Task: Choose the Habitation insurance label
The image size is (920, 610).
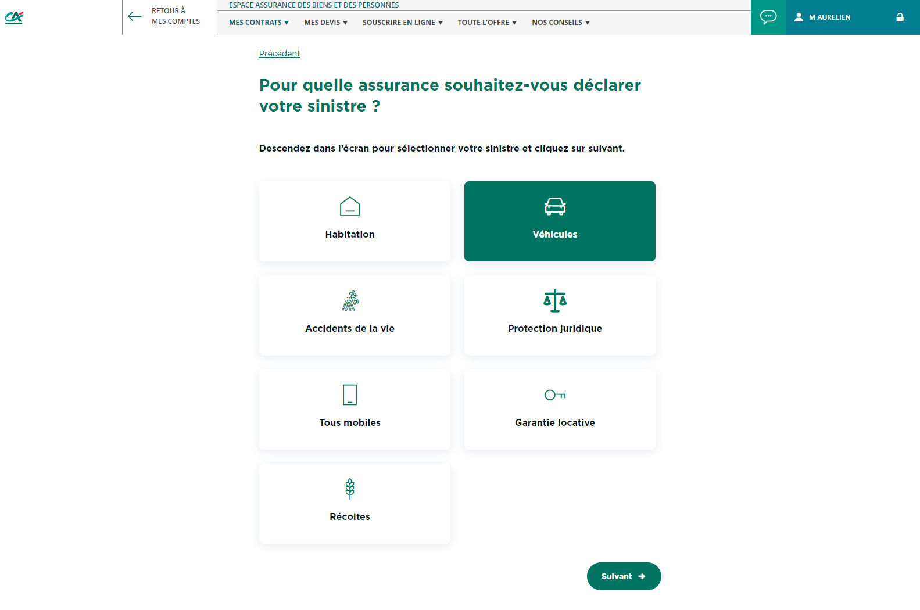Action: [350, 234]
